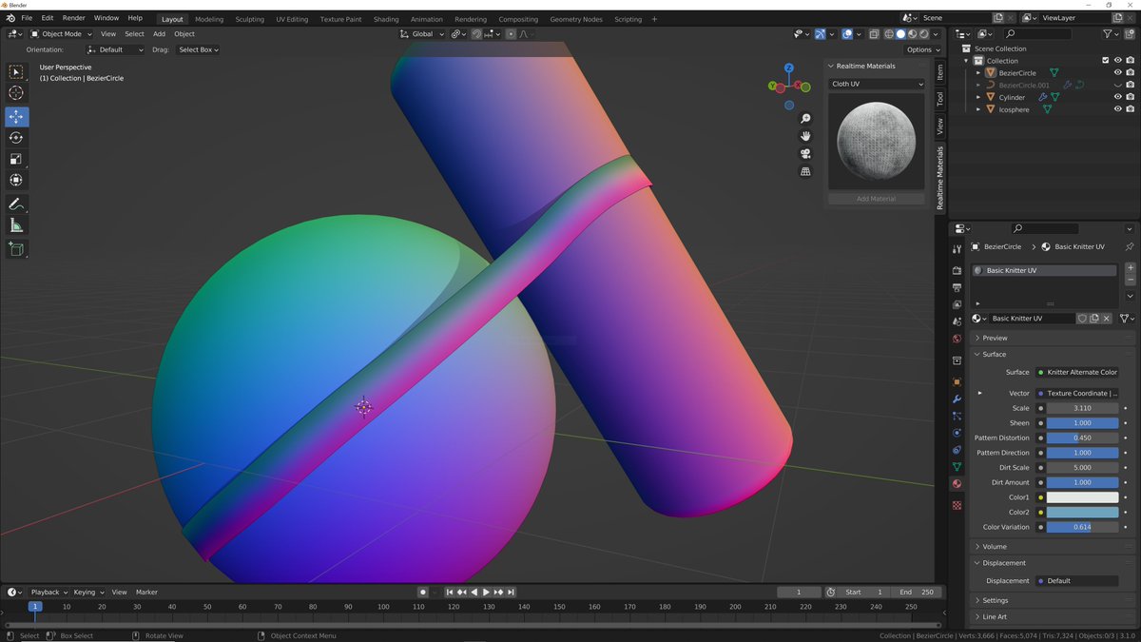1141x642 pixels.
Task: Open the Object Mode dropdown
Action: pyautogui.click(x=61, y=34)
